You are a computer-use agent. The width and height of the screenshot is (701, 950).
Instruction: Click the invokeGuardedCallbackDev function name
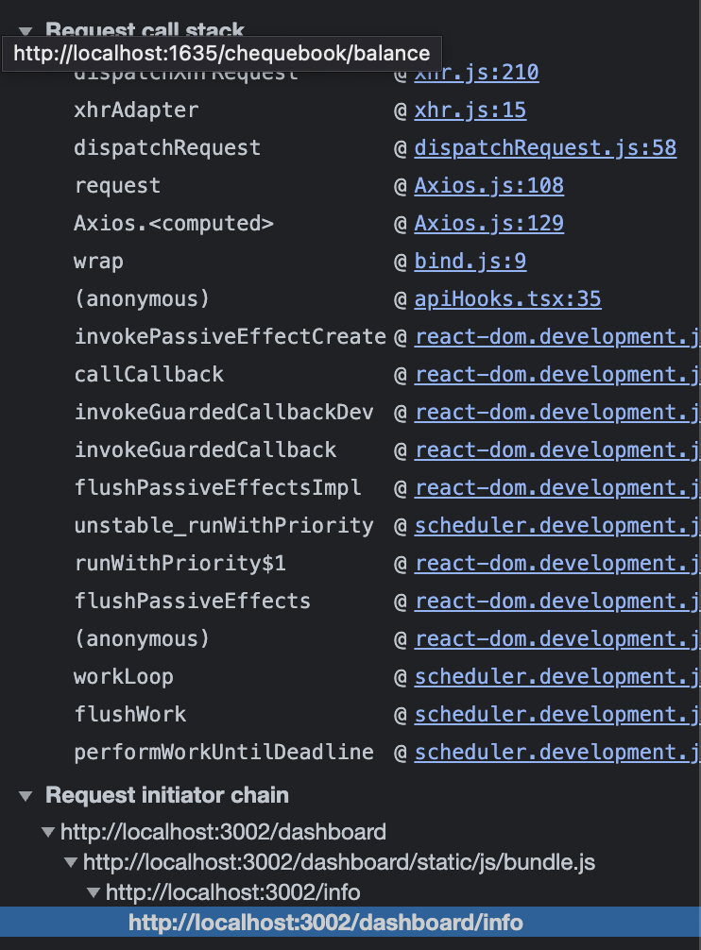point(224,412)
